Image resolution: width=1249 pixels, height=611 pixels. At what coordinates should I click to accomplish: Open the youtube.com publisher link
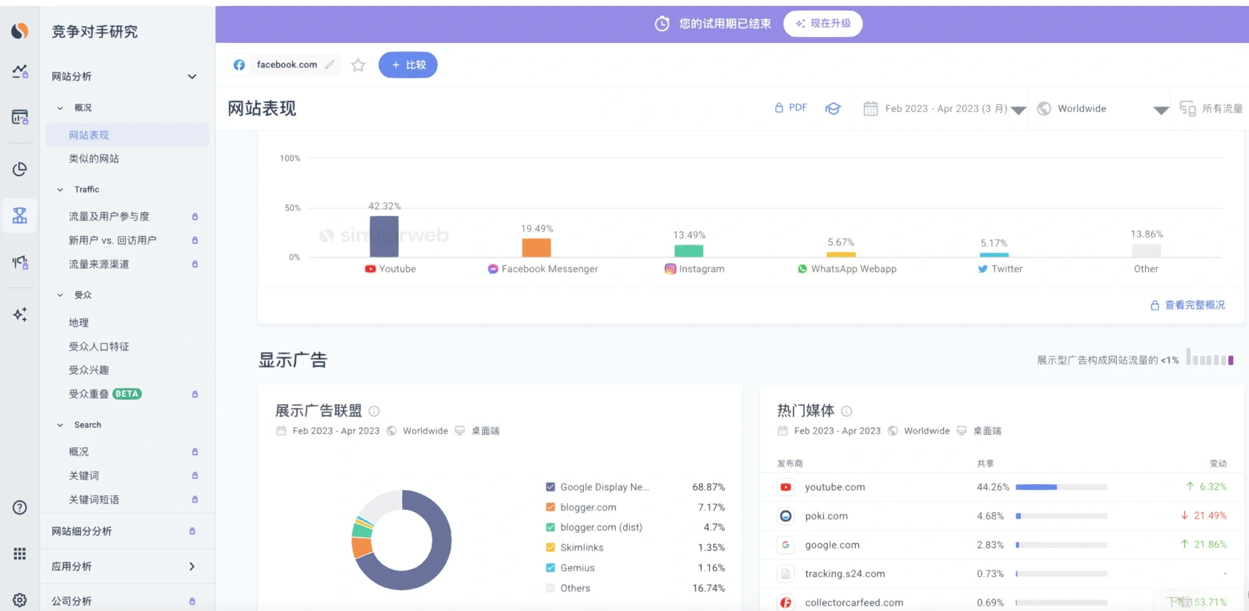[835, 487]
